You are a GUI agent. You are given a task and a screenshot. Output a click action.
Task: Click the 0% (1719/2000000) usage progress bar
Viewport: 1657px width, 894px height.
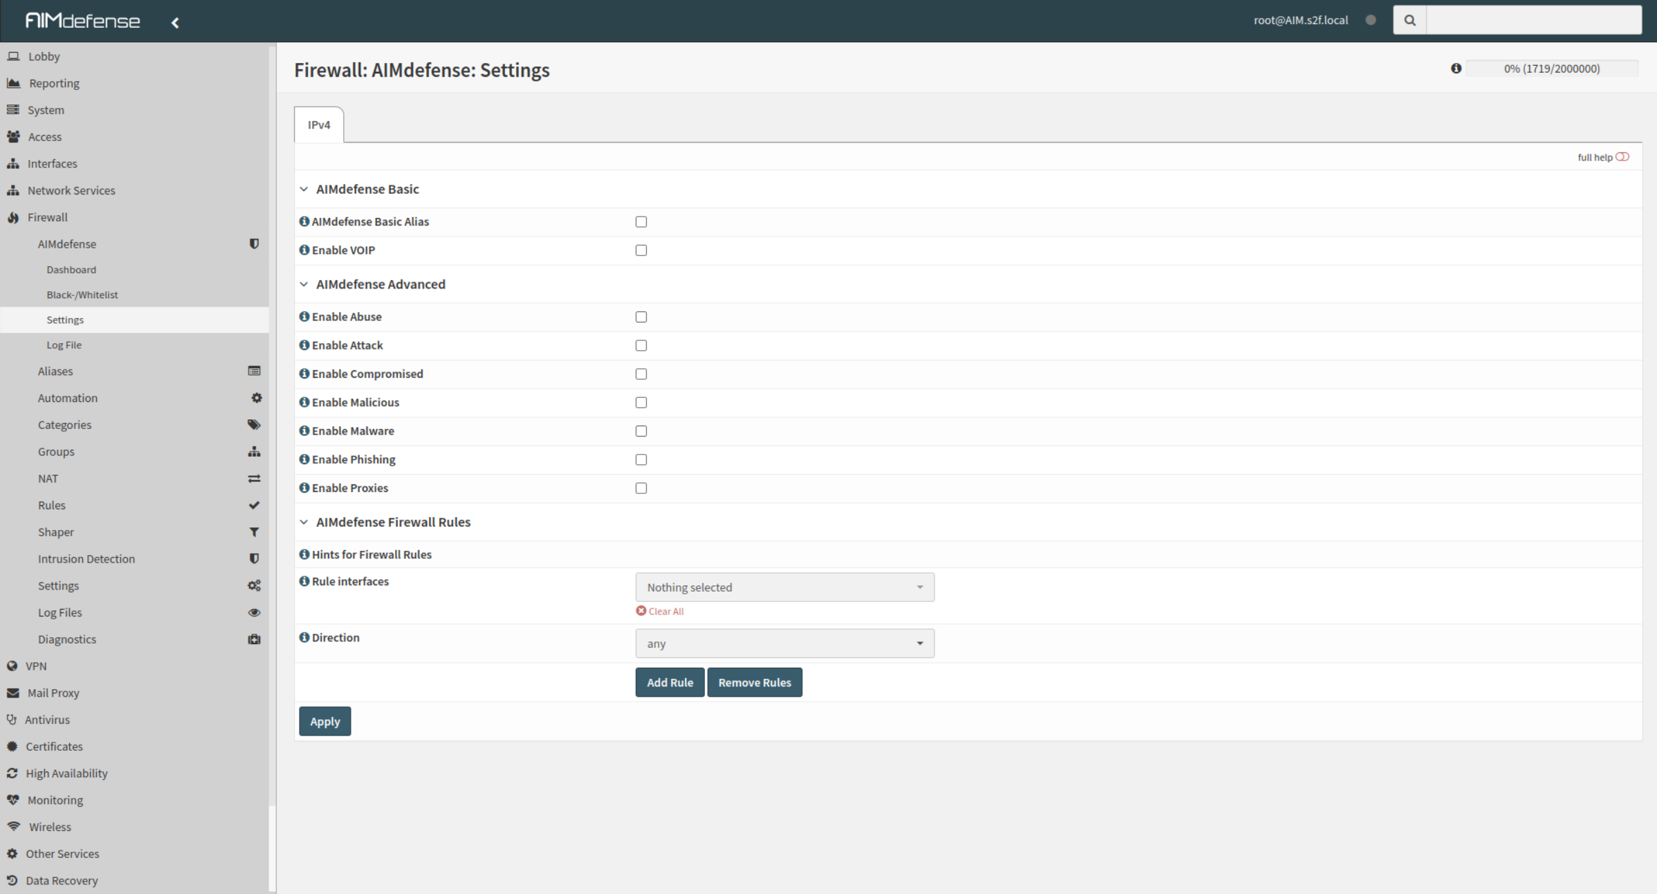point(1552,69)
